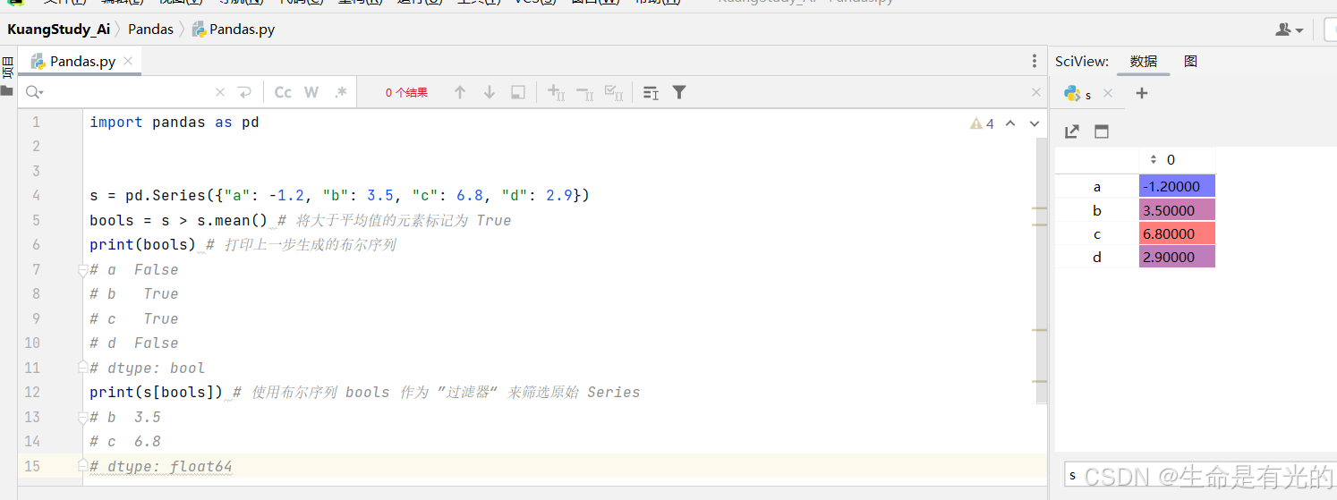Switch to SciView 图 tab
The image size is (1337, 500).
coord(1190,61)
